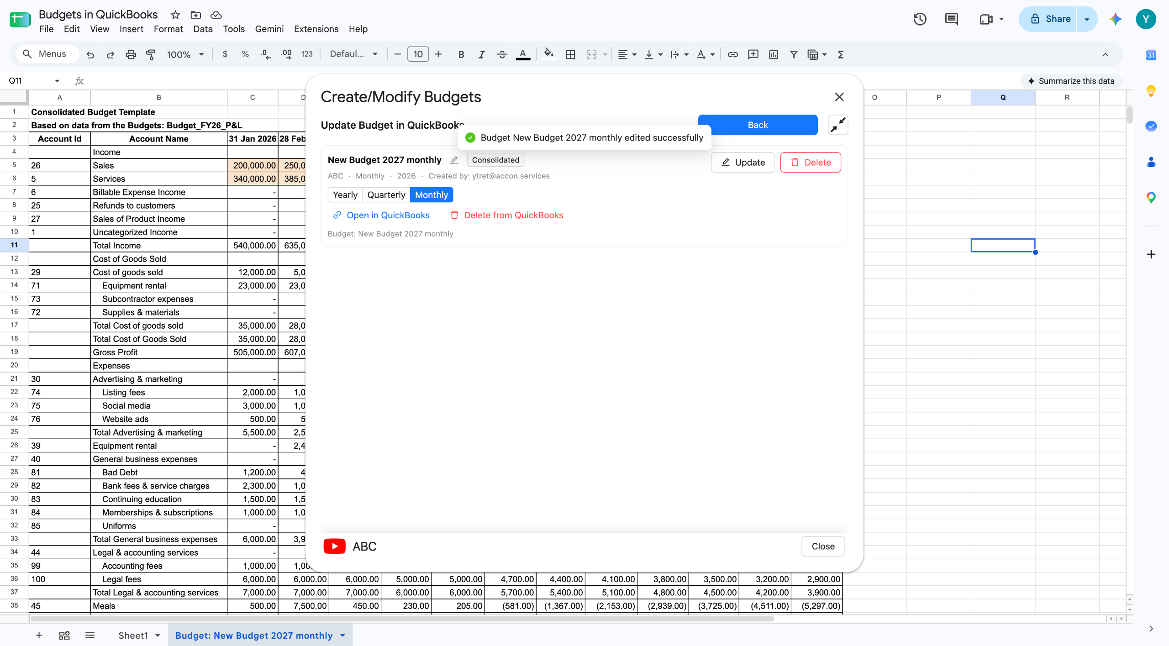Open the File menu
Image resolution: width=1169 pixels, height=646 pixels.
46,29
